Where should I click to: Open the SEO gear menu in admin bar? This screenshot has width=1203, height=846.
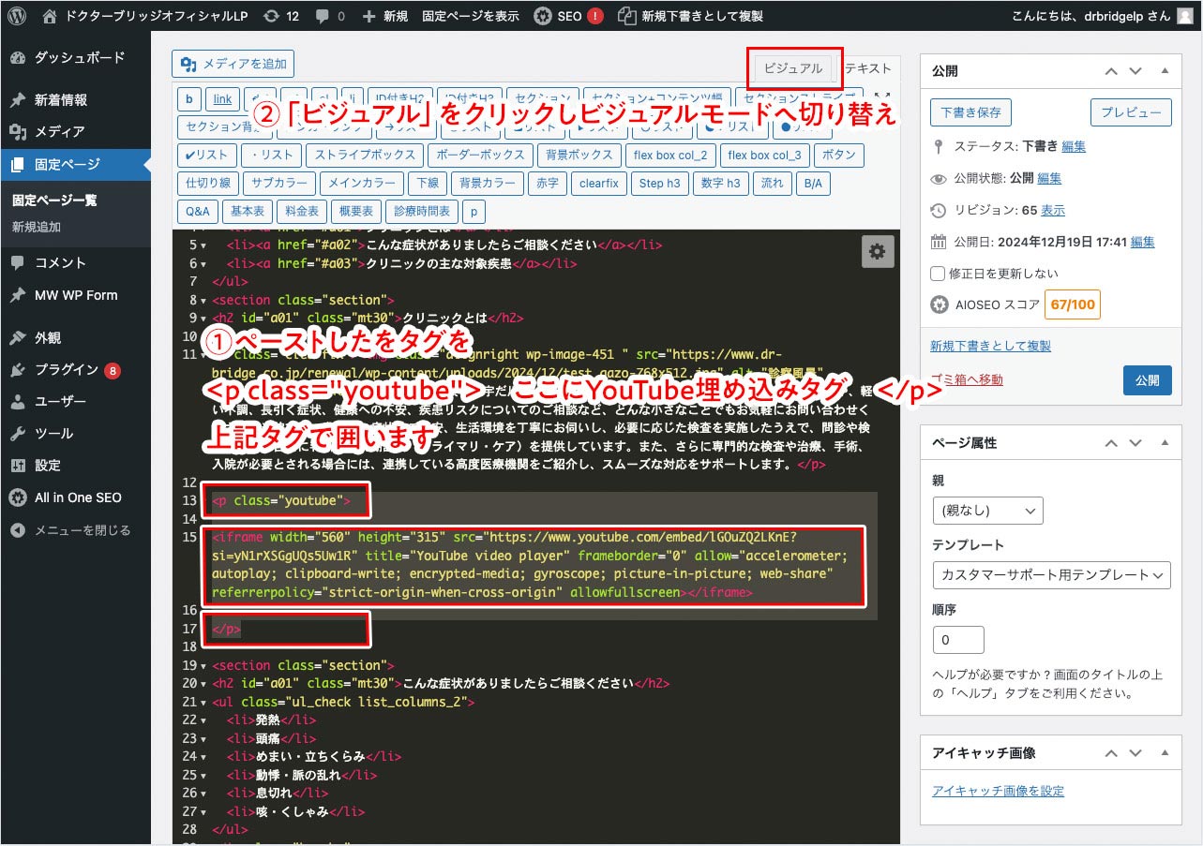pyautogui.click(x=568, y=16)
